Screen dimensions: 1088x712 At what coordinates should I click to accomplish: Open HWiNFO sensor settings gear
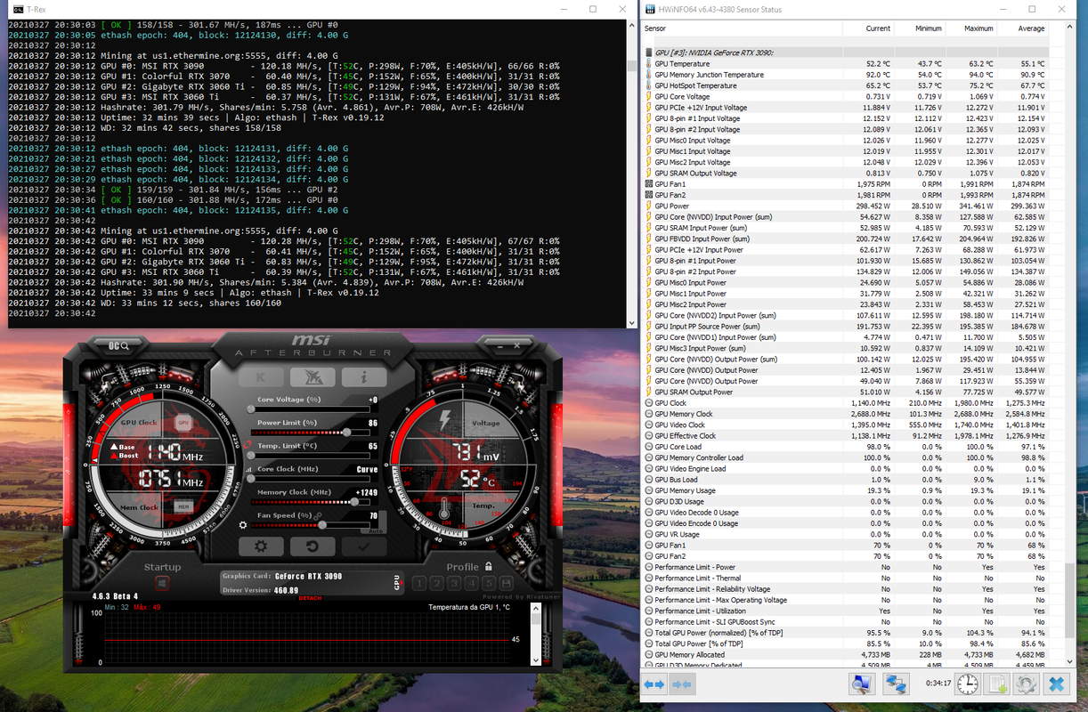pos(1027,684)
